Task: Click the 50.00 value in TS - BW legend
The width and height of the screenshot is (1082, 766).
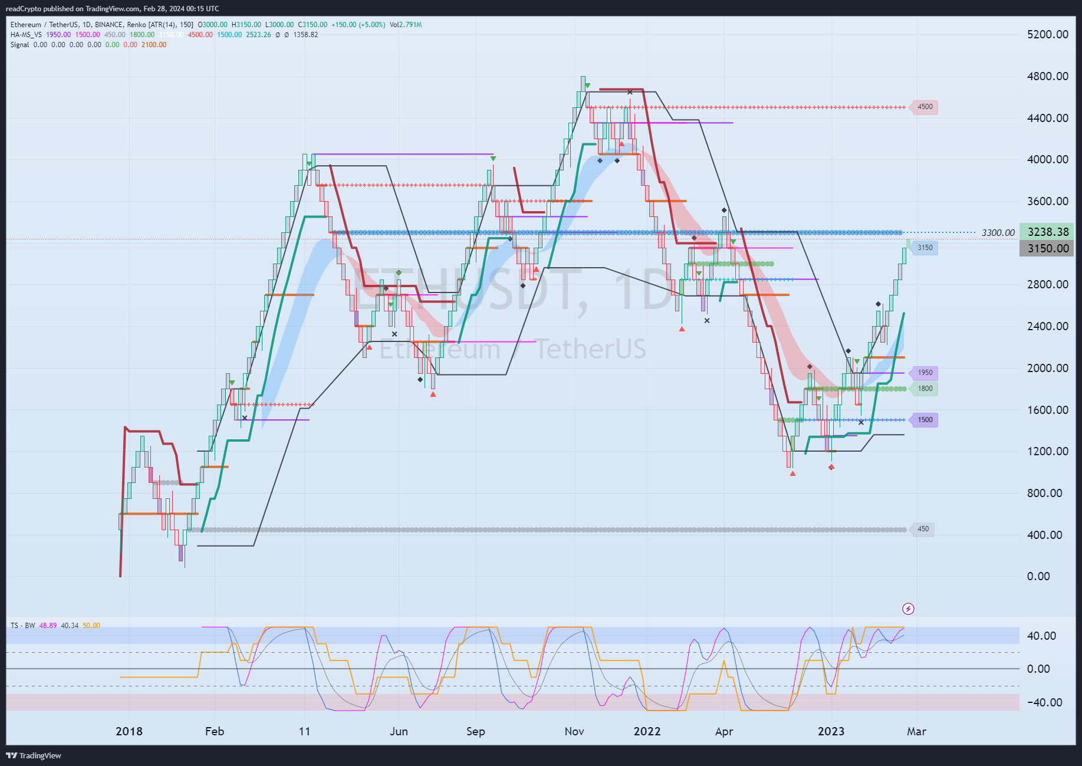Action: [x=91, y=626]
